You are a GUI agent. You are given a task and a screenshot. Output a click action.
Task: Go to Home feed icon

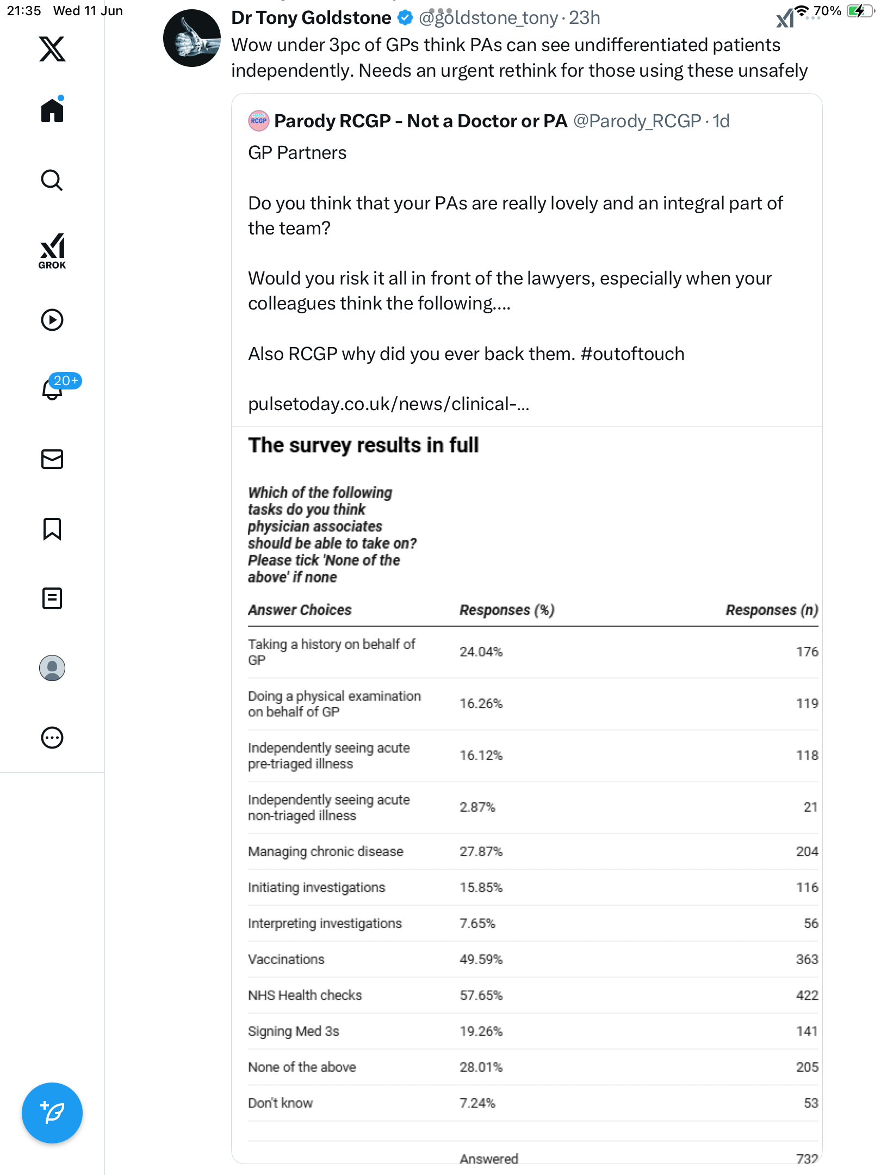[52, 110]
